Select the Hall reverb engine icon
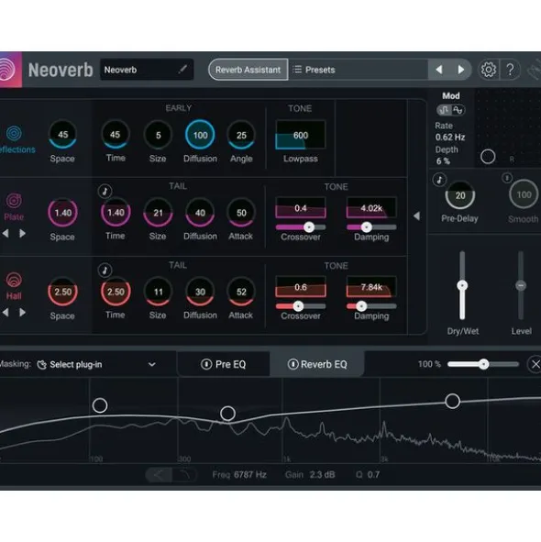This screenshot has height=542, width=541. point(14,280)
